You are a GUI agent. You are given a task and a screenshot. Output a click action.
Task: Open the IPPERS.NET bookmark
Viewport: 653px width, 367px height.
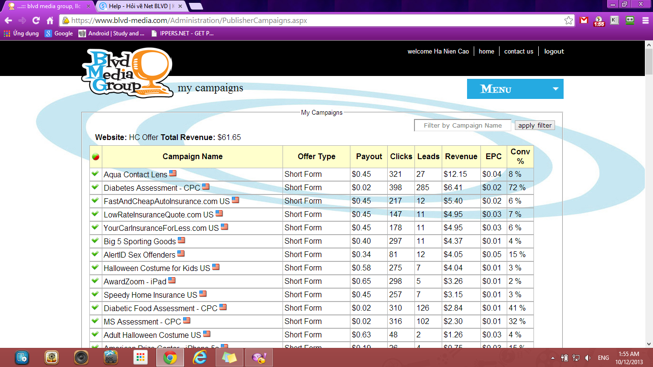(x=182, y=33)
